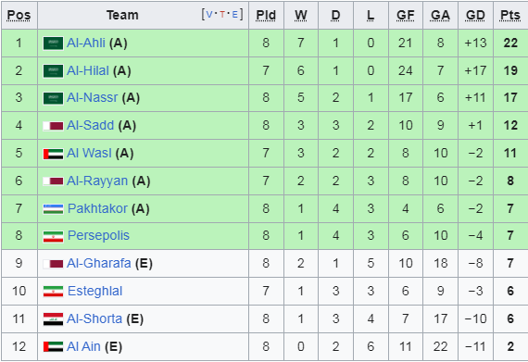Click the GD column header abbreviation
The width and height of the screenshot is (528, 362).
pyautogui.click(x=475, y=16)
